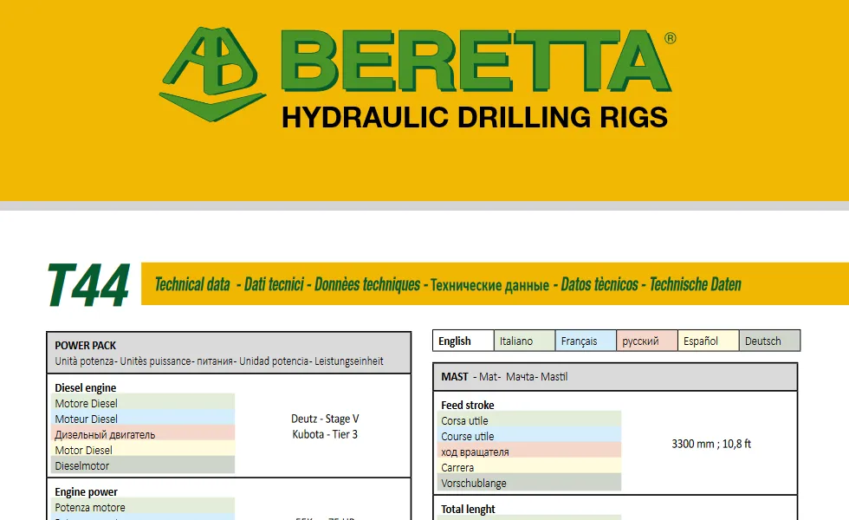Click the 'Дизельный двигатель' row
The height and width of the screenshot is (520, 849).
click(143, 435)
